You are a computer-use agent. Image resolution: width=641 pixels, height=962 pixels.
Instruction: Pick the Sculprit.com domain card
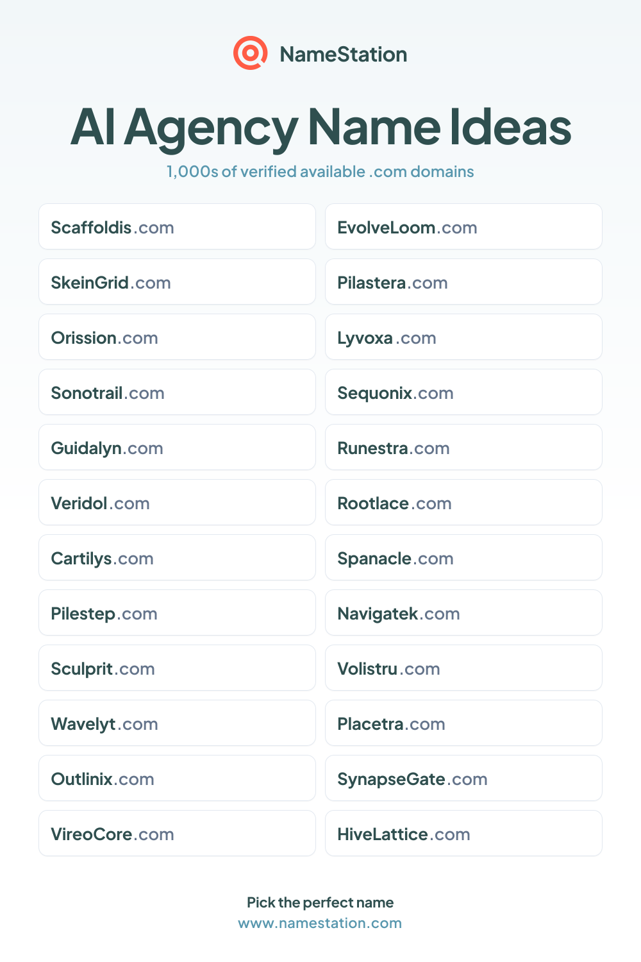point(177,668)
